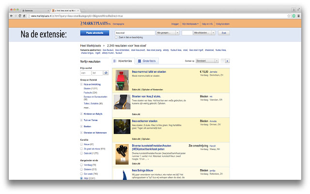Open the Chrome hamburger menu

(x=298, y=16)
